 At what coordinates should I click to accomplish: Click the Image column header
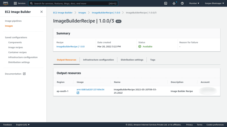pyautogui.click(x=80, y=82)
